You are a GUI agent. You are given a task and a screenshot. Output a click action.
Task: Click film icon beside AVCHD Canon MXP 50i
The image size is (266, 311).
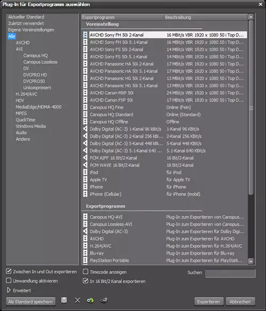click(85, 93)
